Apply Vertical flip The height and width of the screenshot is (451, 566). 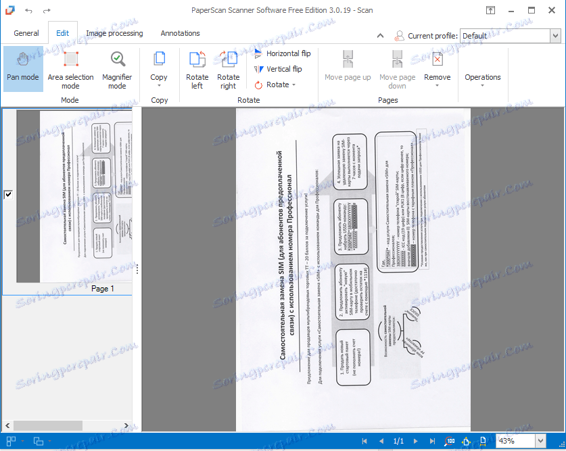[x=278, y=69]
